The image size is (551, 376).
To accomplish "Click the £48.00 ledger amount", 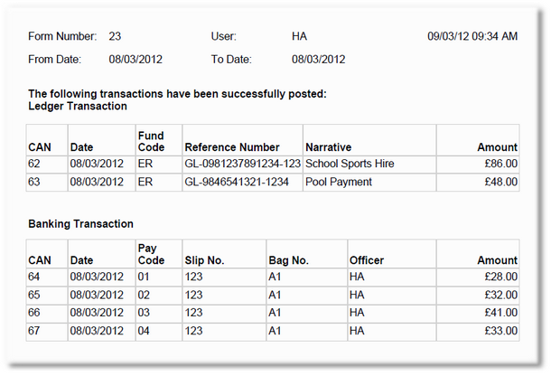I will [x=500, y=182].
